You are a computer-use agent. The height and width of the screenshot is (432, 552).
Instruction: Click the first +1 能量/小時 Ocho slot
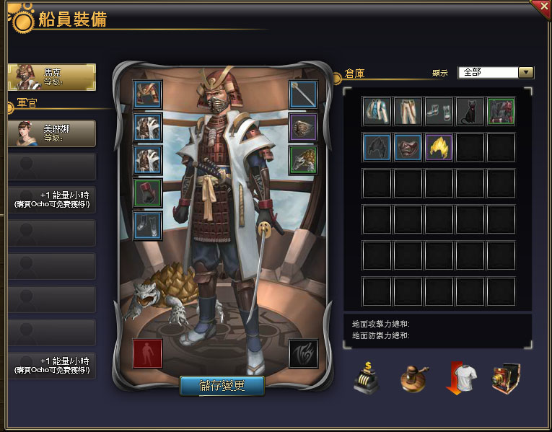[x=52, y=200]
